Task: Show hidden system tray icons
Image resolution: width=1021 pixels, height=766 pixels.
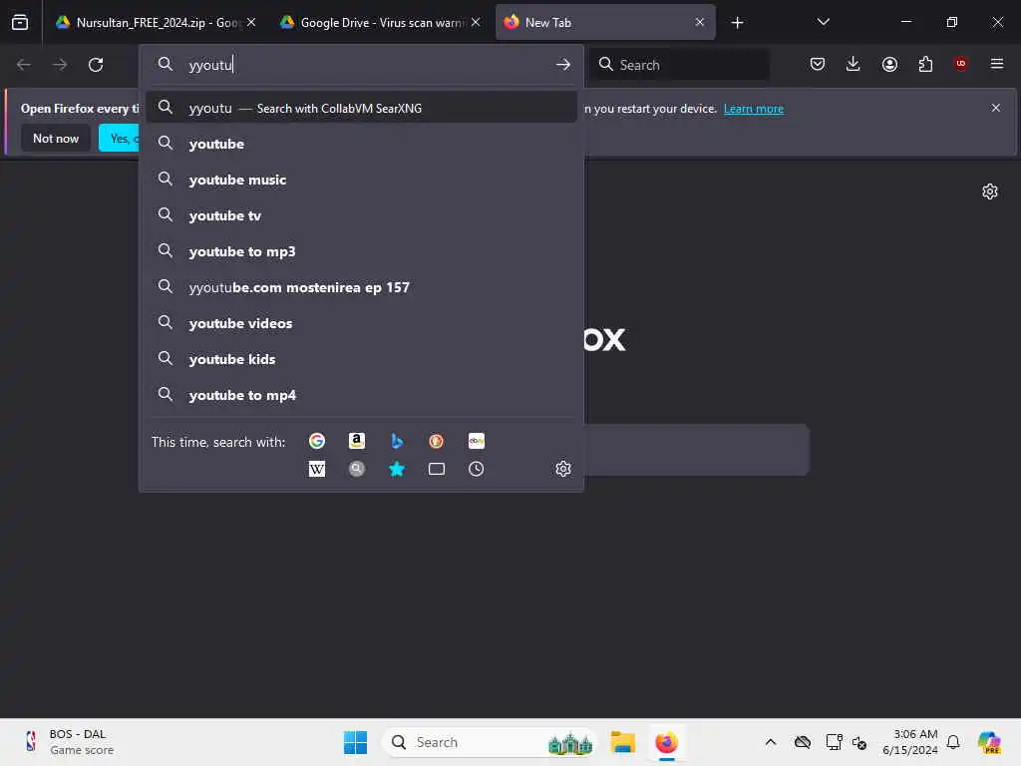Action: [771, 742]
